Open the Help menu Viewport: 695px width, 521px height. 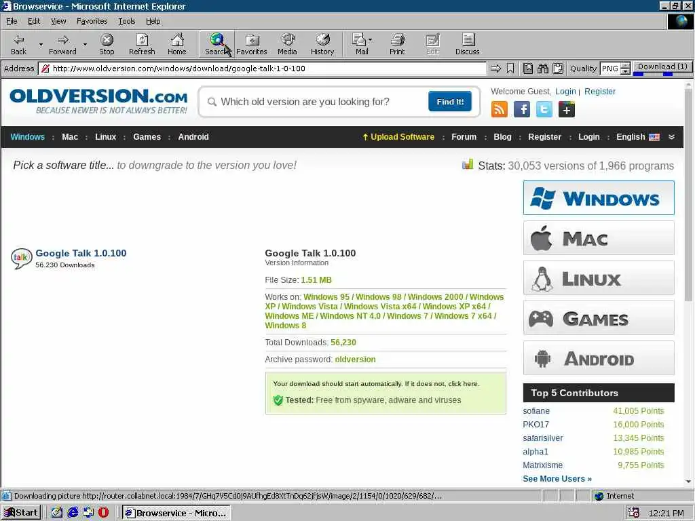click(x=153, y=21)
